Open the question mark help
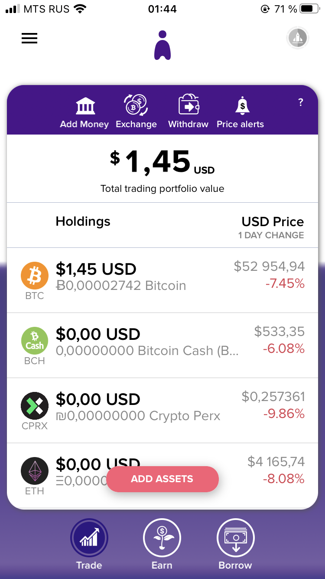The height and width of the screenshot is (579, 325). click(x=301, y=102)
